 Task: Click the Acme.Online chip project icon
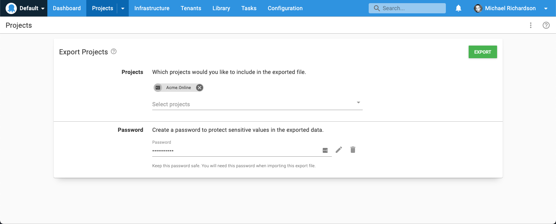click(x=158, y=88)
